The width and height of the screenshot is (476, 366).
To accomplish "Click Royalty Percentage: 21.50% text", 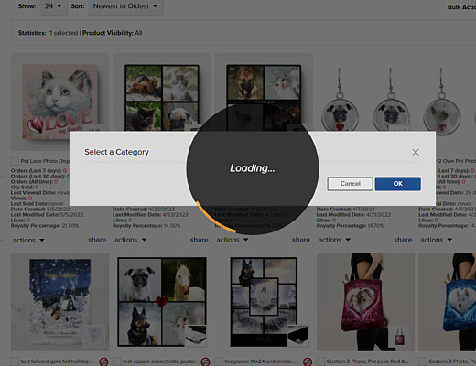I will (x=45, y=226).
